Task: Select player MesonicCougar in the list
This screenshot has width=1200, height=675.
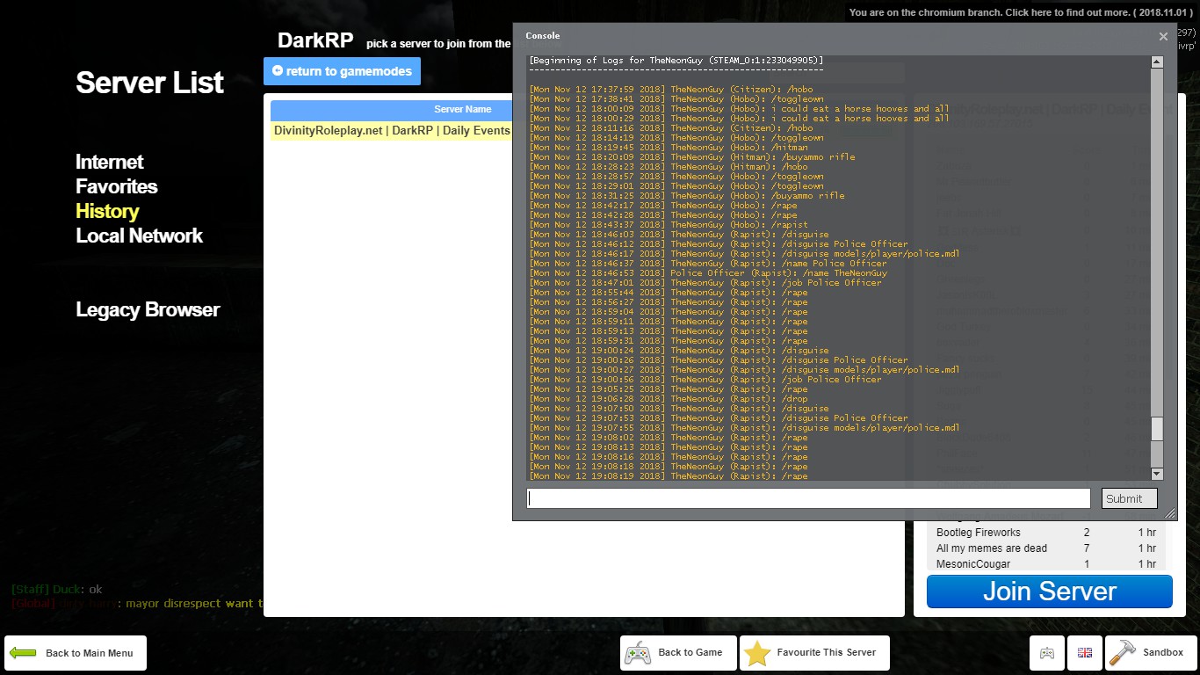Action: 1046,564
